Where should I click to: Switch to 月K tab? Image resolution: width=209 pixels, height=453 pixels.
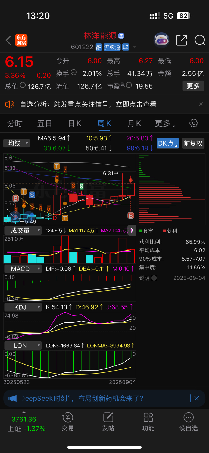click(134, 124)
